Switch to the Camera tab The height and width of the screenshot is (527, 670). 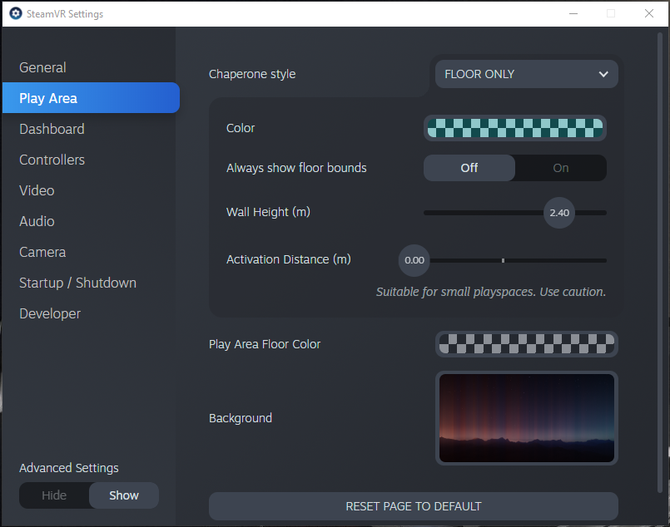tap(42, 252)
